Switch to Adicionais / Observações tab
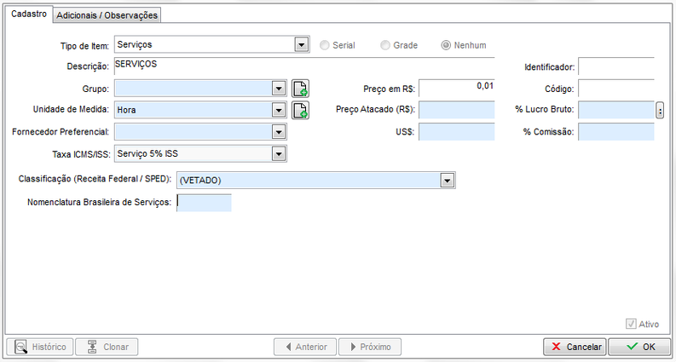The width and height of the screenshot is (676, 362). click(107, 15)
